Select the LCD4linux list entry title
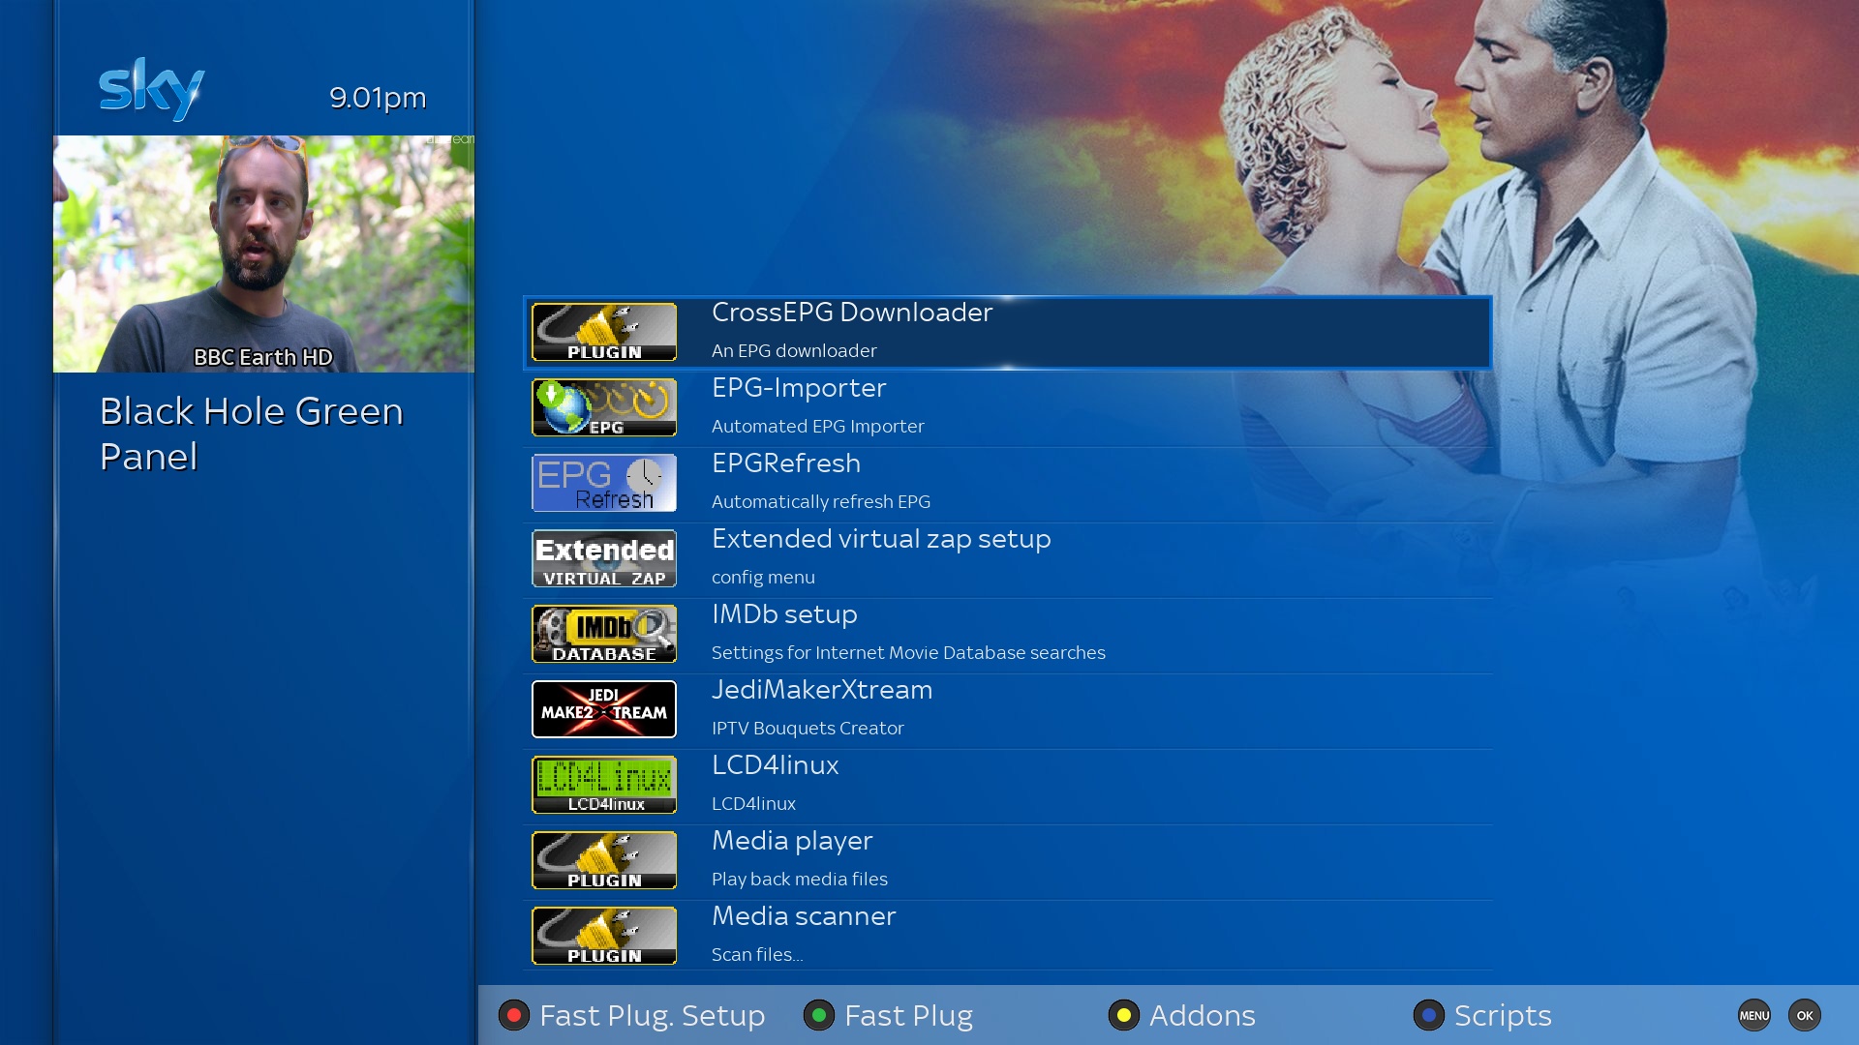This screenshot has width=1859, height=1045. pos(775,765)
